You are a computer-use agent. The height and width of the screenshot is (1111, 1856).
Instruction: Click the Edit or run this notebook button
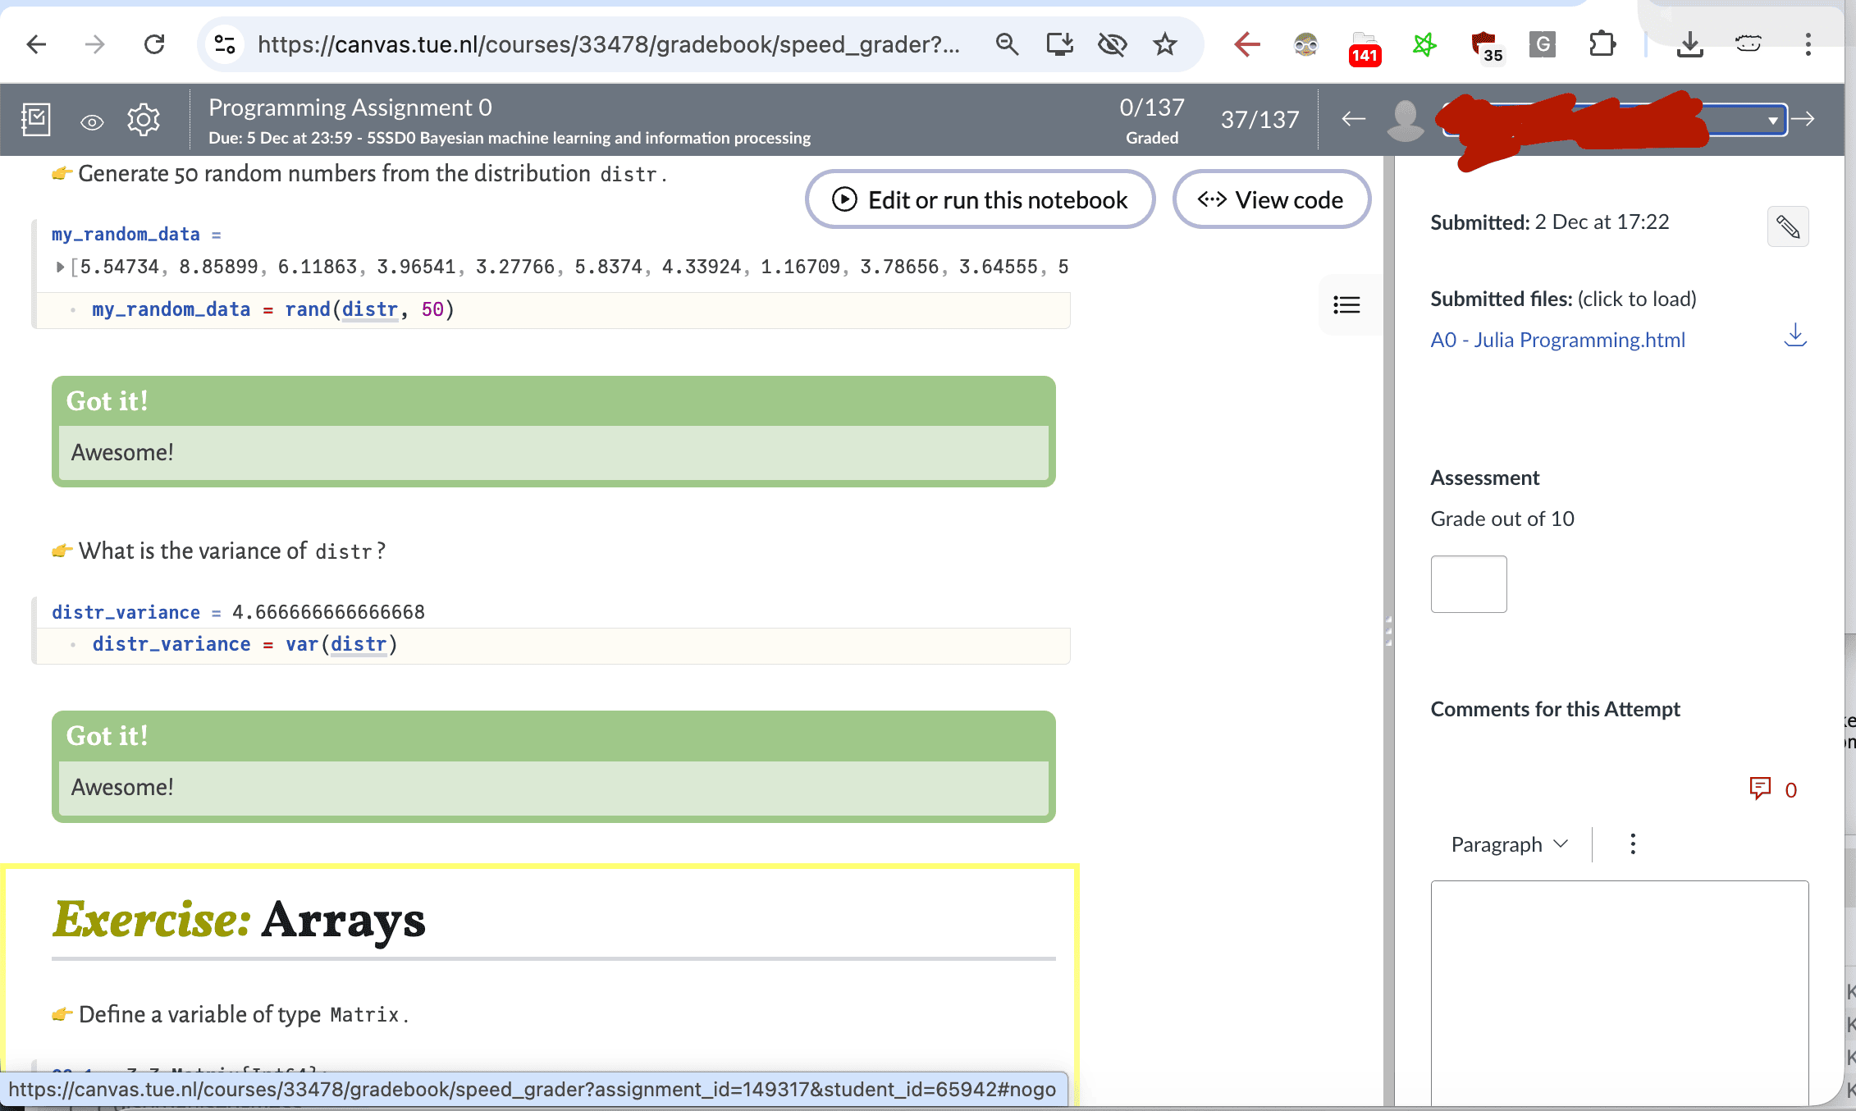[x=980, y=199]
